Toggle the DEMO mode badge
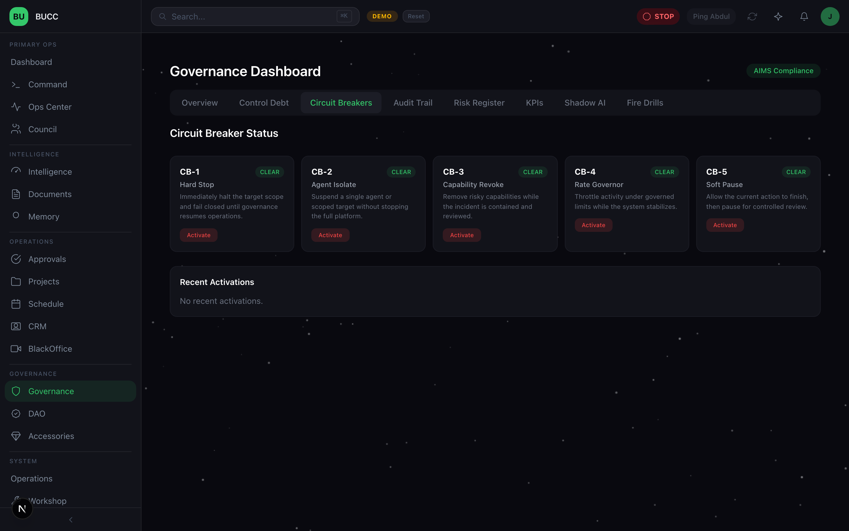849x531 pixels. 382,17
